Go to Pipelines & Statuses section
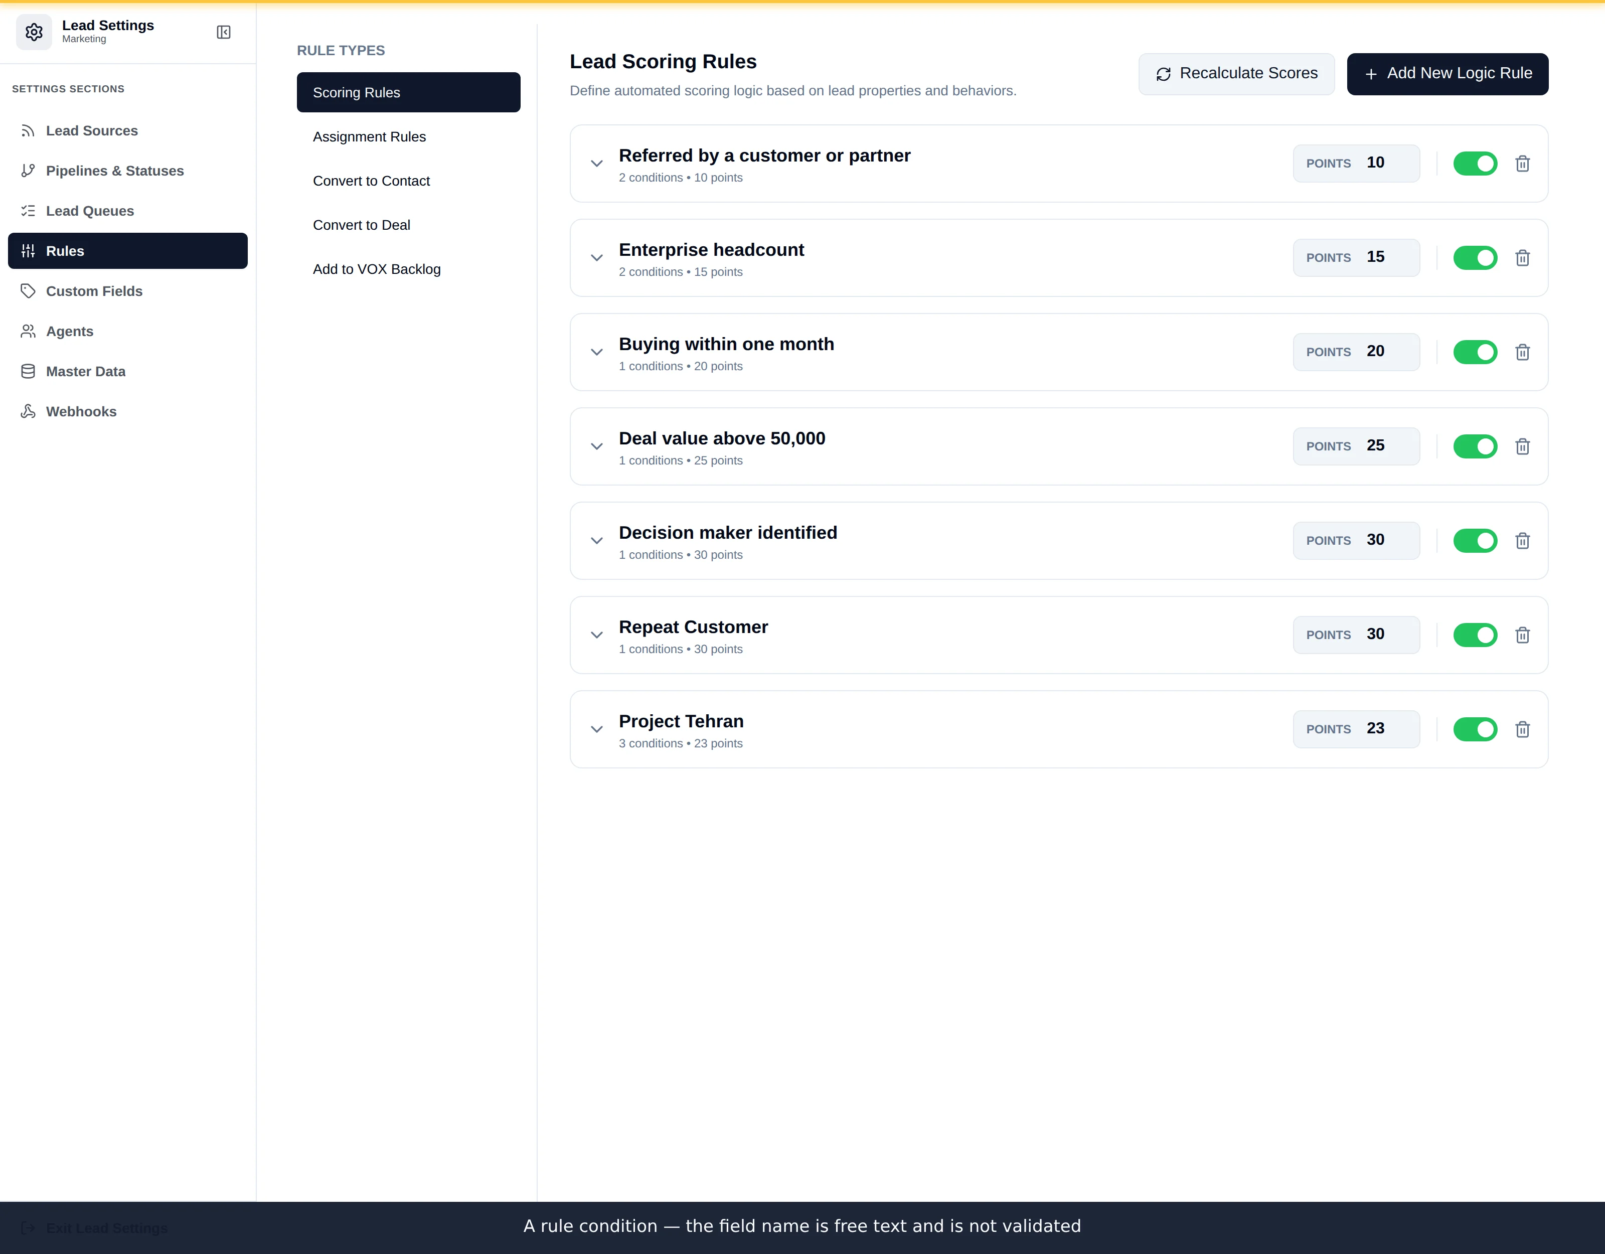The image size is (1605, 1254). coord(128,171)
